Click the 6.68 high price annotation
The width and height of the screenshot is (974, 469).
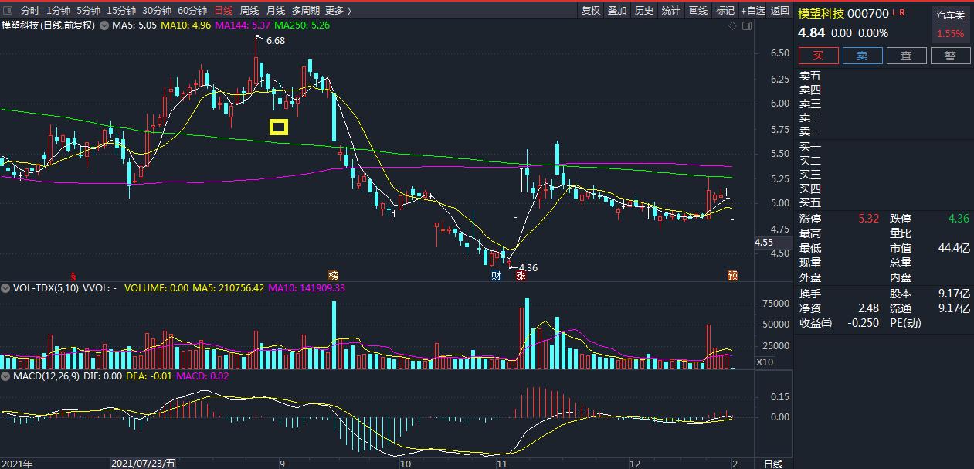click(276, 40)
